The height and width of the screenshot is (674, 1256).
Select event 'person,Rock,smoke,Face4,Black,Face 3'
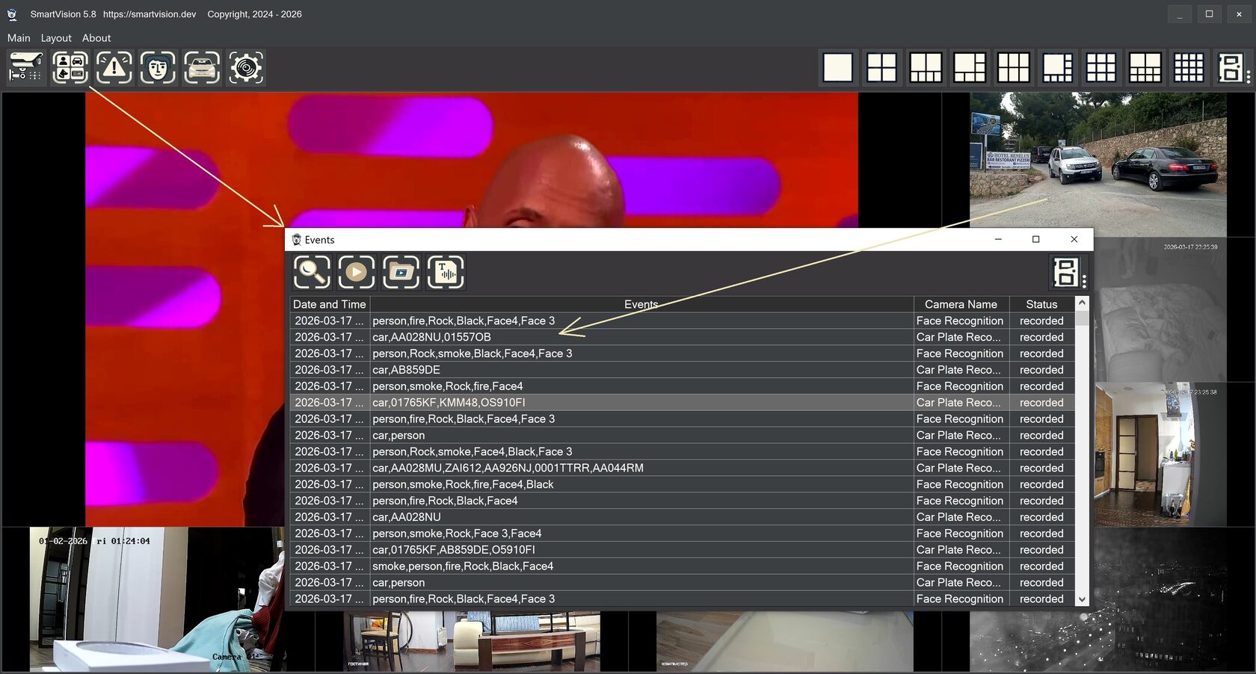(682, 451)
